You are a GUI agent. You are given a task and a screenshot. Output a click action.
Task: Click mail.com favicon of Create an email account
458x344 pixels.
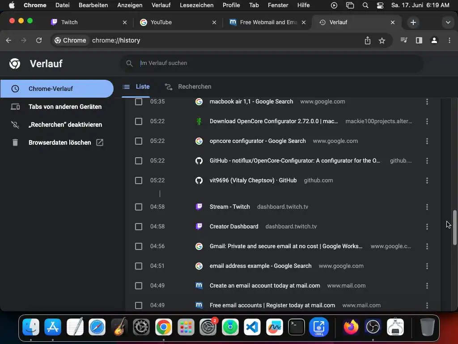click(199, 285)
